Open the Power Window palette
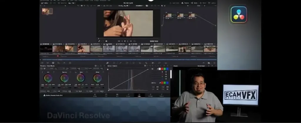301x123 pixels. point(127,63)
